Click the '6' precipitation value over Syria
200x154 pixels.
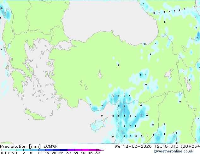[x=141, y=116]
